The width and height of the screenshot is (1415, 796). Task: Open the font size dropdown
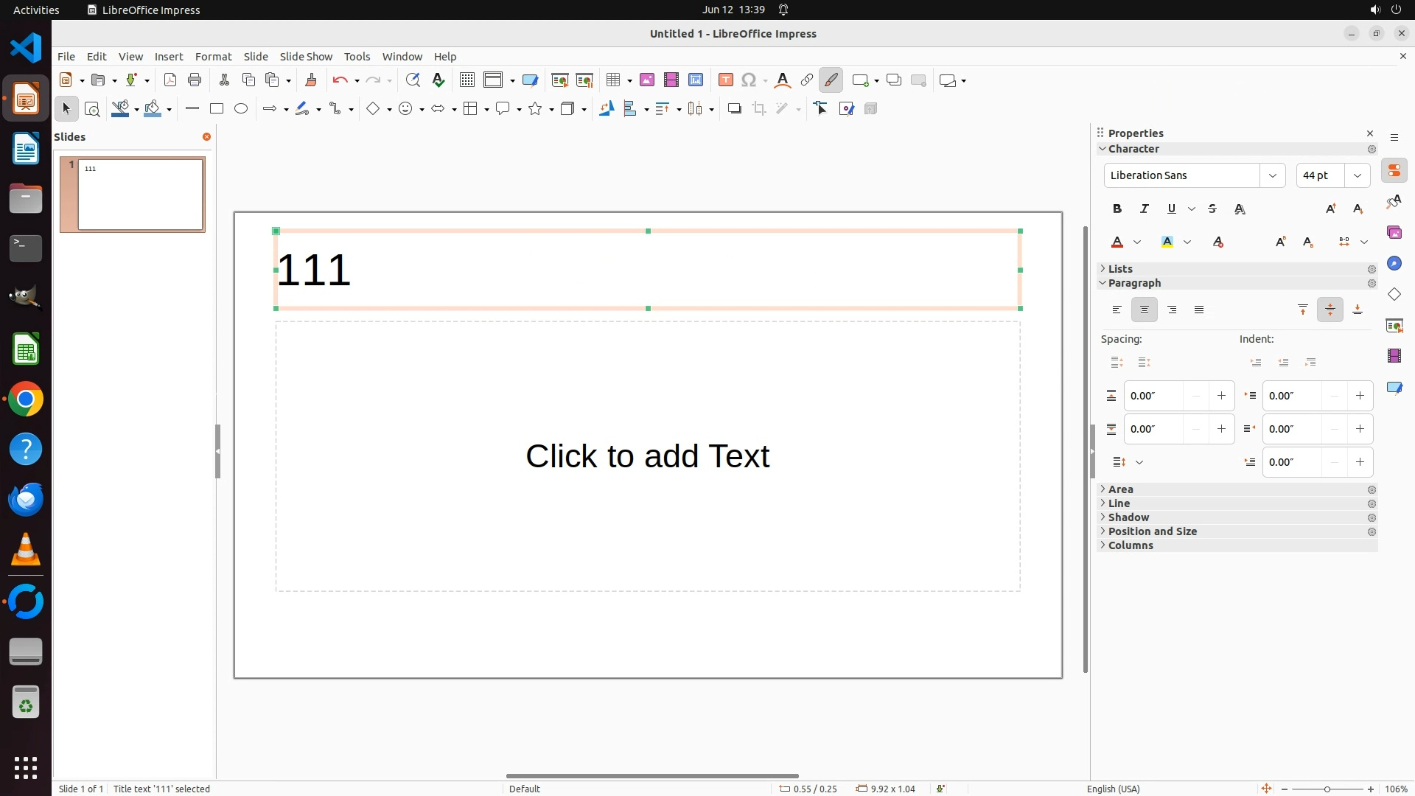pos(1358,175)
